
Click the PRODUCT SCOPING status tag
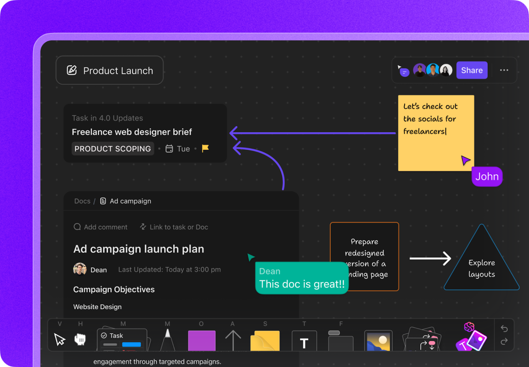point(113,149)
